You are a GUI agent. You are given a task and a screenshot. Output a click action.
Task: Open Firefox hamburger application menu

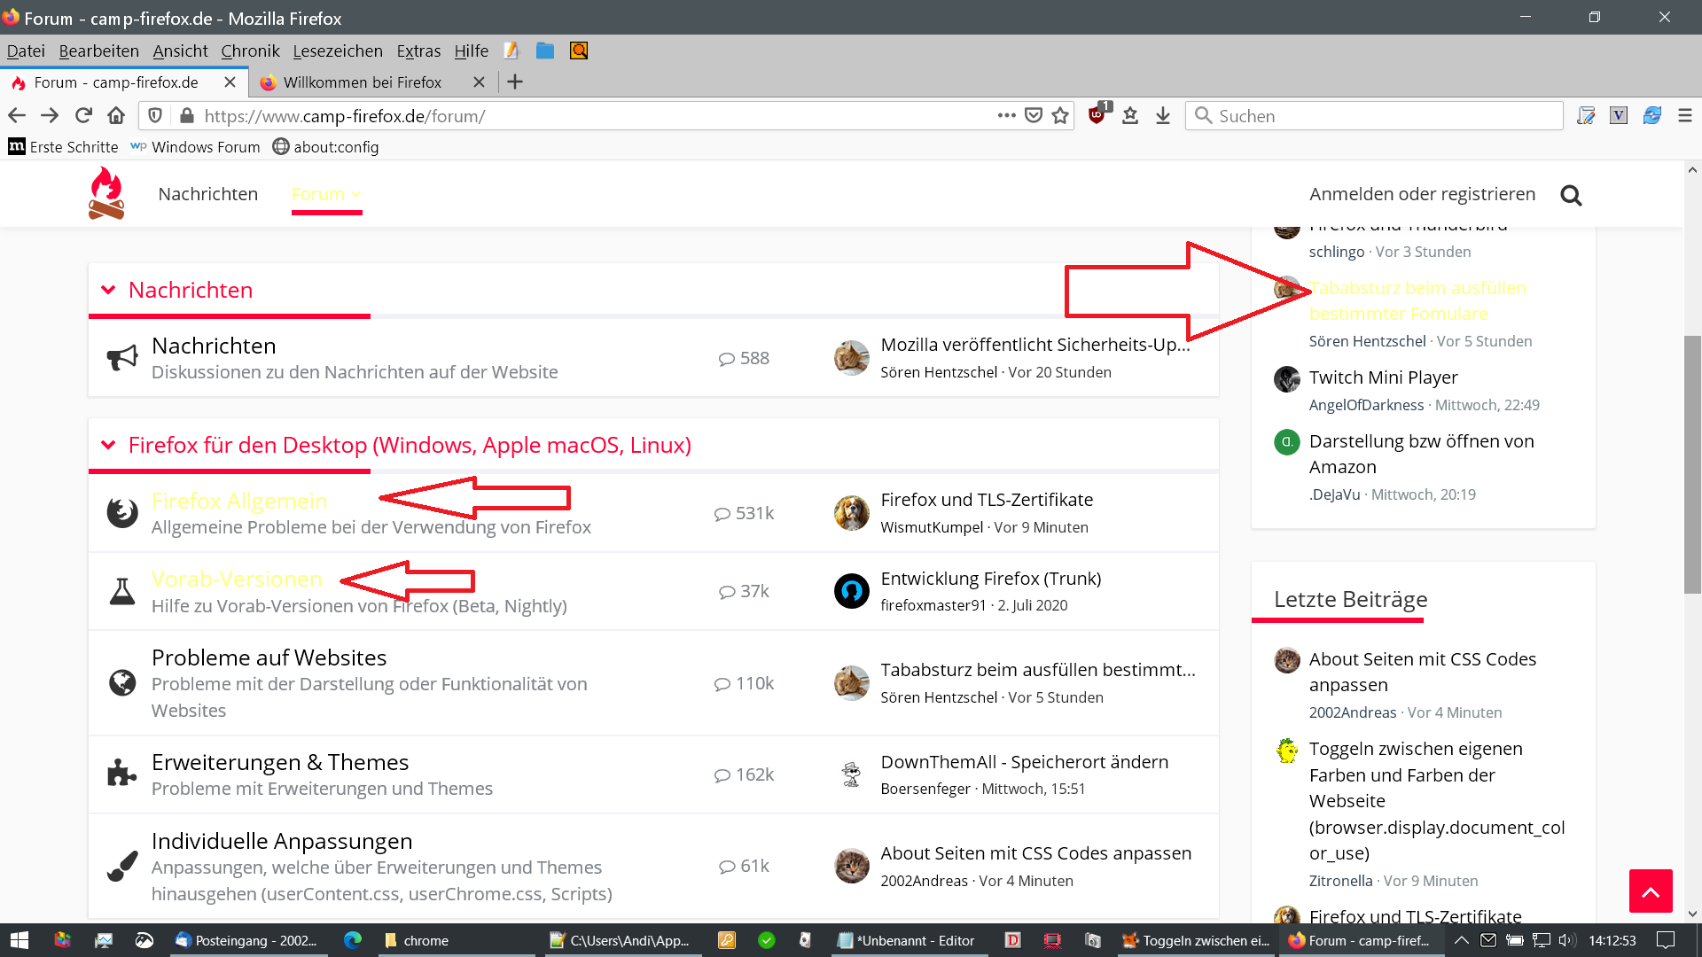pyautogui.click(x=1685, y=116)
